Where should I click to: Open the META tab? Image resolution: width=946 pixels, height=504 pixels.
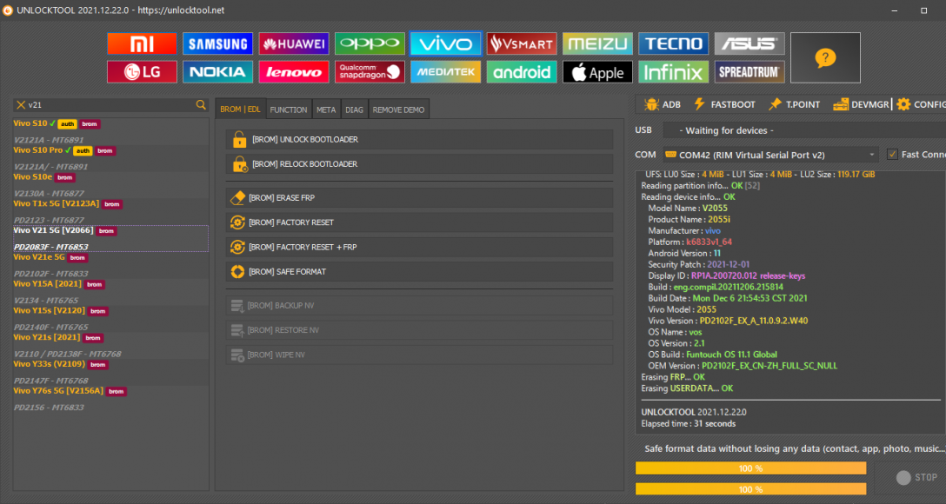[326, 109]
